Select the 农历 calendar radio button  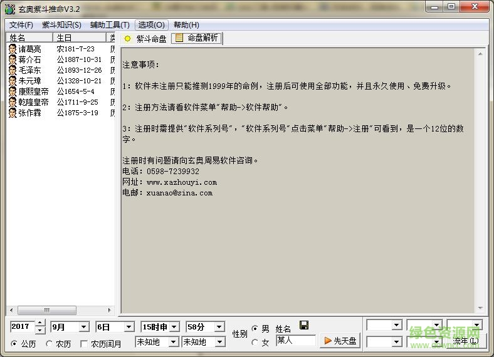click(x=49, y=344)
